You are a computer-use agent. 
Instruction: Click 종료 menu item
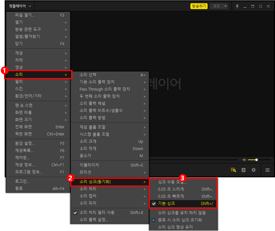coord(38,188)
